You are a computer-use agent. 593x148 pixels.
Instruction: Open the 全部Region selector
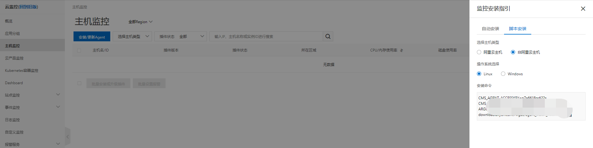pyautogui.click(x=141, y=22)
